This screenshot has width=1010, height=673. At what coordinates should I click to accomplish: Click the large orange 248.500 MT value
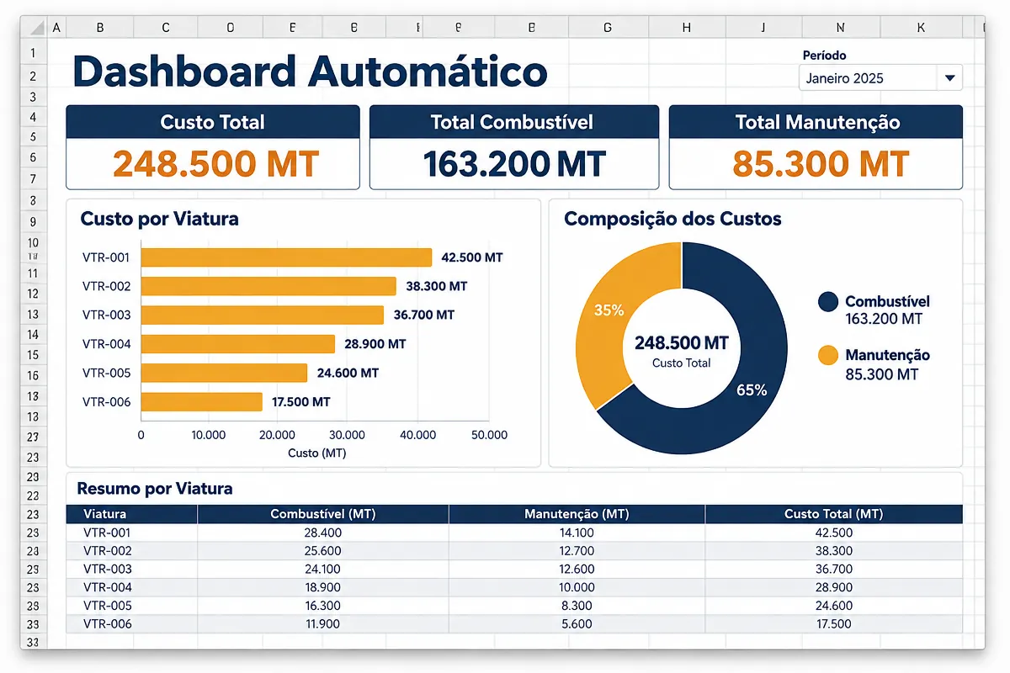(215, 164)
